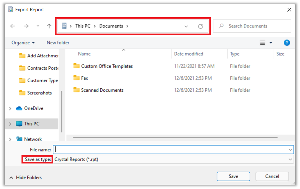Image resolution: width=300 pixels, height=189 pixels.
Task: Open recent locations dropdown arrow
Action: 38,26
